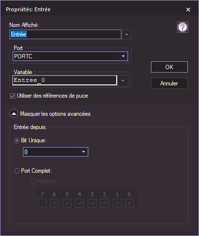Click the Masquer les options avancées label
The width and height of the screenshot is (199, 236).
click(55, 114)
